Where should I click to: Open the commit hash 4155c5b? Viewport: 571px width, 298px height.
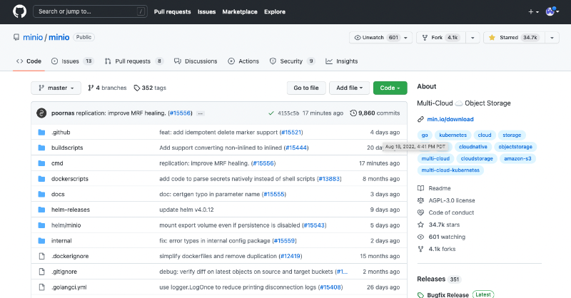click(x=288, y=113)
